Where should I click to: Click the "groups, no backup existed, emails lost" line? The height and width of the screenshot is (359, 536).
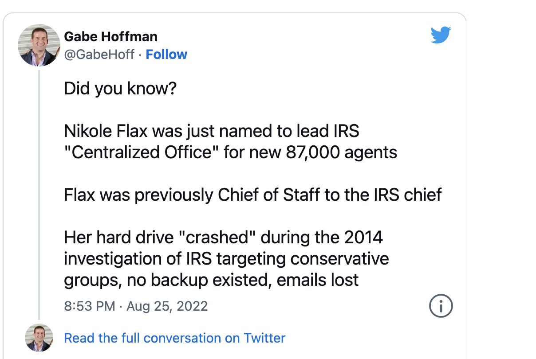pos(211,280)
